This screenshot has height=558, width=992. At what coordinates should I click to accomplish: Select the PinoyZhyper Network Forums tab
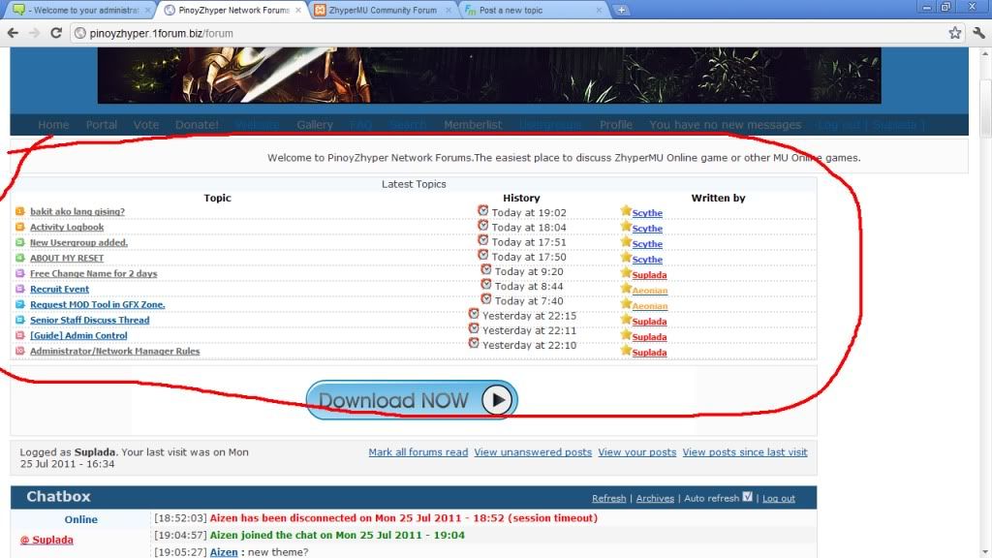[232, 10]
